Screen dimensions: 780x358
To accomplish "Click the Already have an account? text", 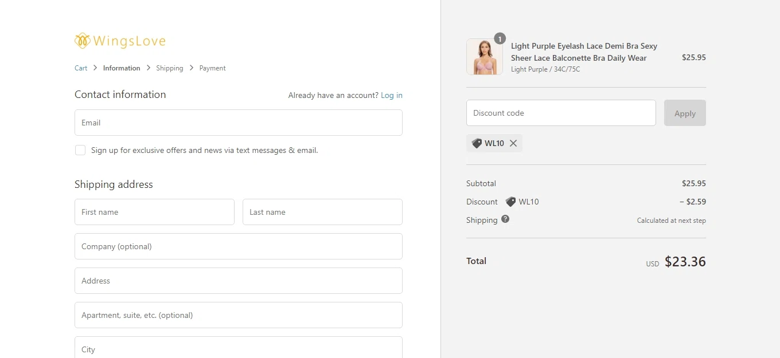I will click(333, 95).
